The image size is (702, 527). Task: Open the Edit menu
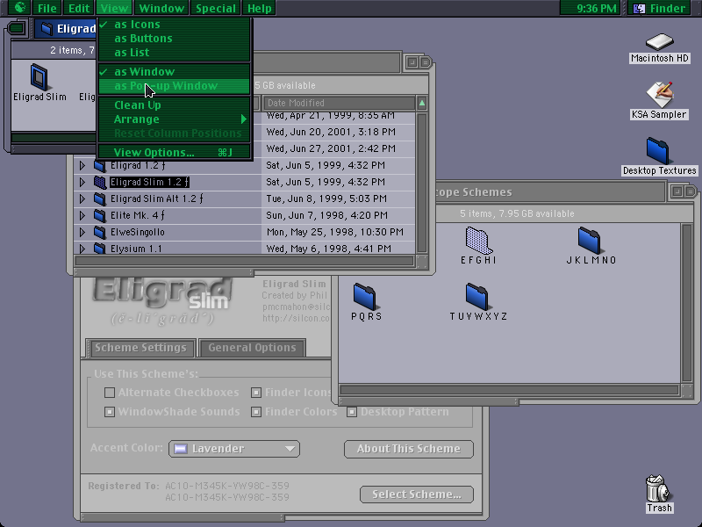pos(78,8)
